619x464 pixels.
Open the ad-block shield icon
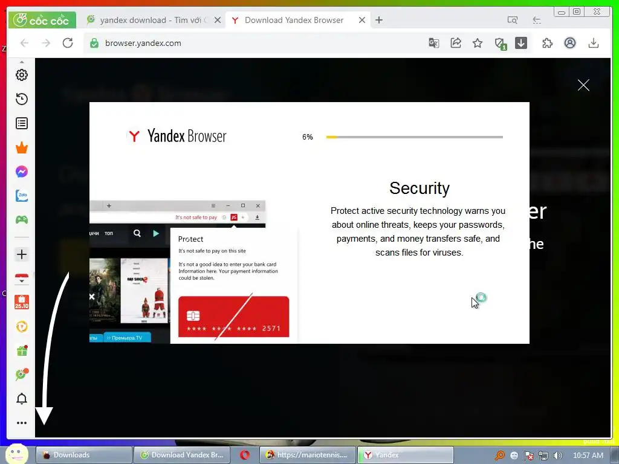point(500,43)
